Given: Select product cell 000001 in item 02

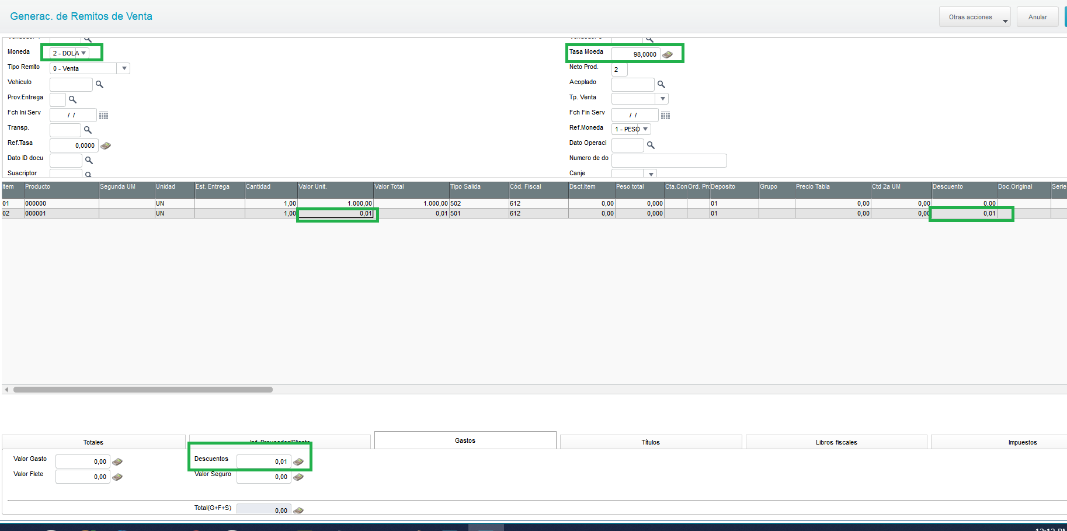Looking at the screenshot, I should tap(61, 213).
